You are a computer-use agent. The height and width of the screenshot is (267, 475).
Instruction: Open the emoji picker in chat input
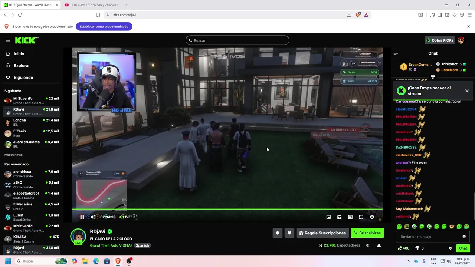(x=464, y=237)
